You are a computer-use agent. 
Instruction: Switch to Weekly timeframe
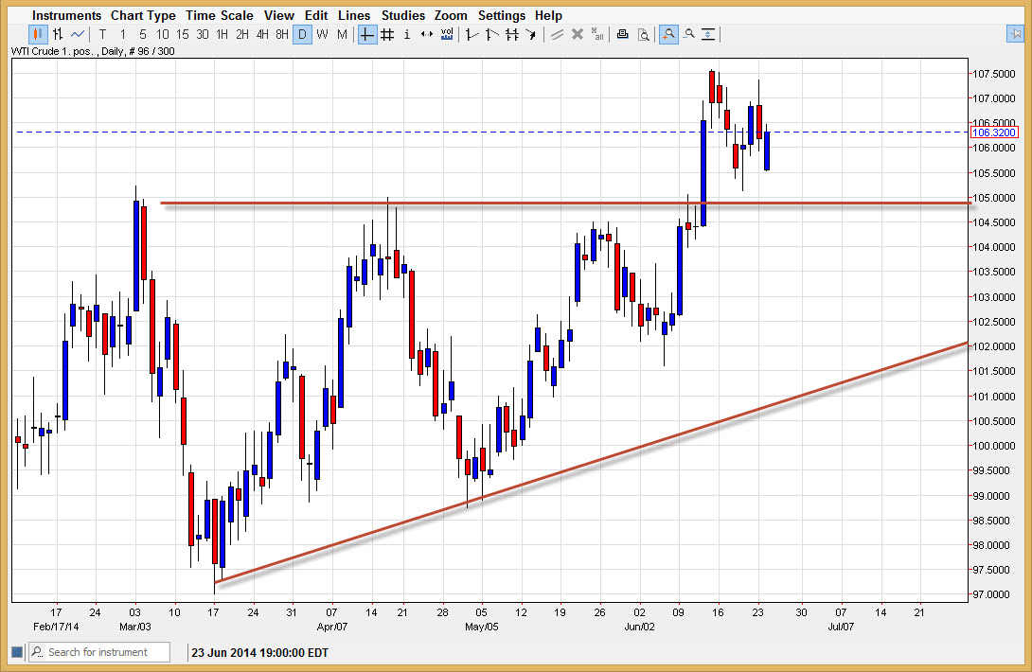[322, 34]
